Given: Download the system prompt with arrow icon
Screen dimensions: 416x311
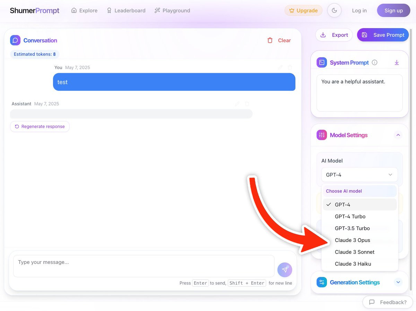Looking at the screenshot, I should 397,62.
